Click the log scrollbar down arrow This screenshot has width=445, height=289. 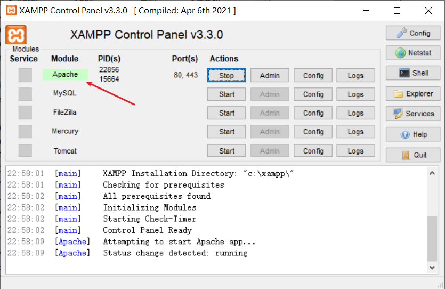pos(432,267)
